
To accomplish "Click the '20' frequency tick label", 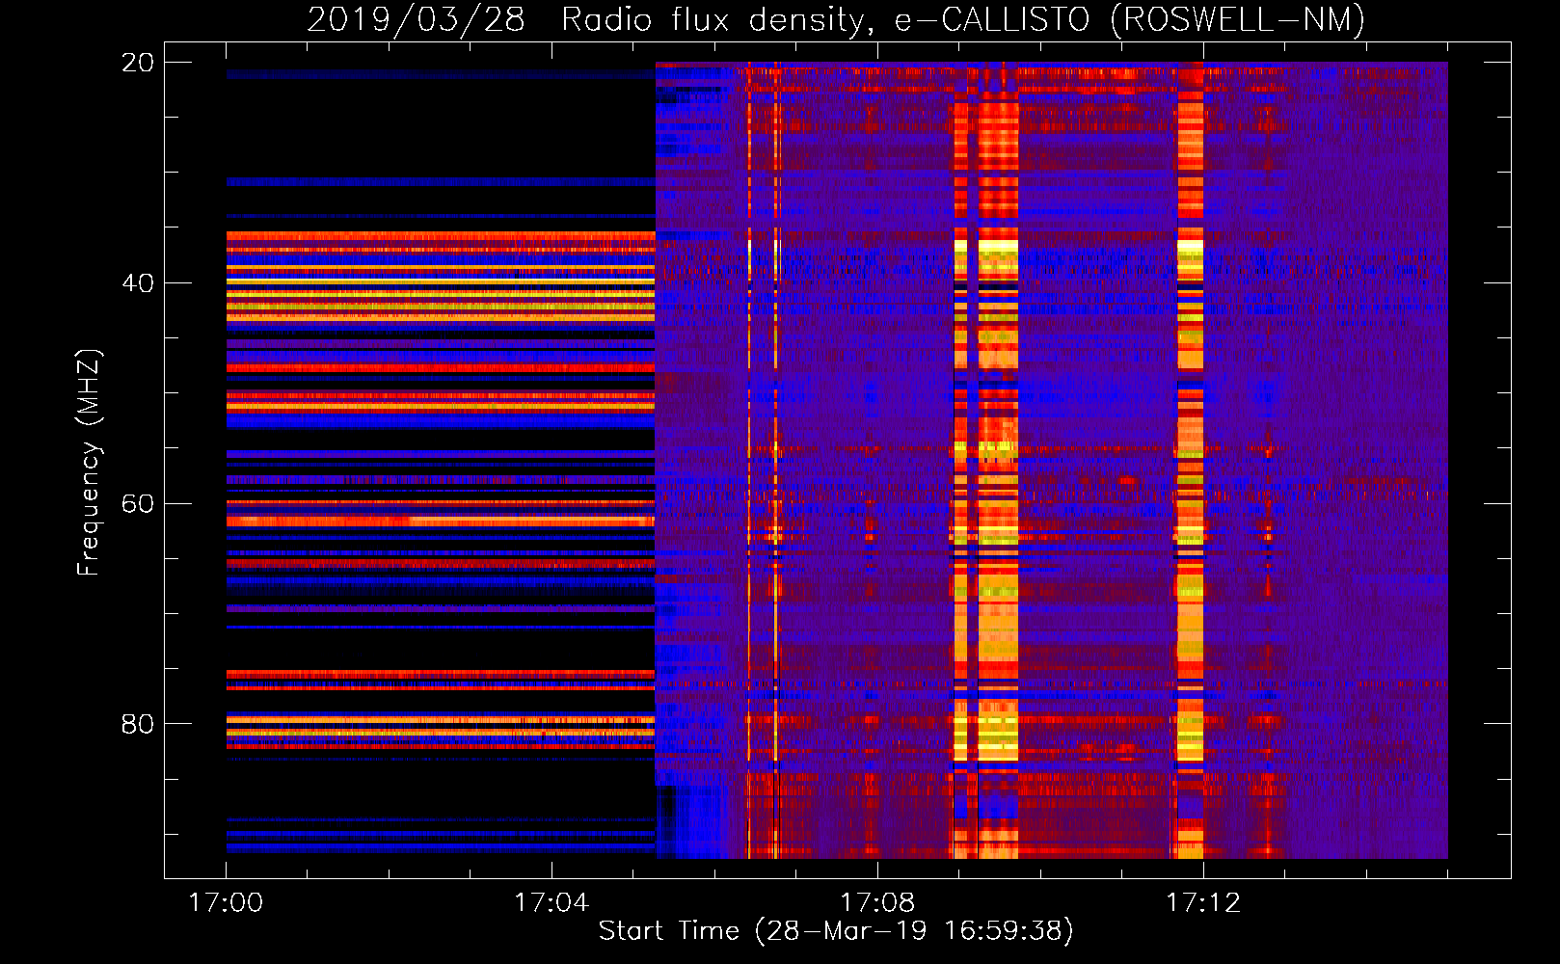I will (x=137, y=63).
